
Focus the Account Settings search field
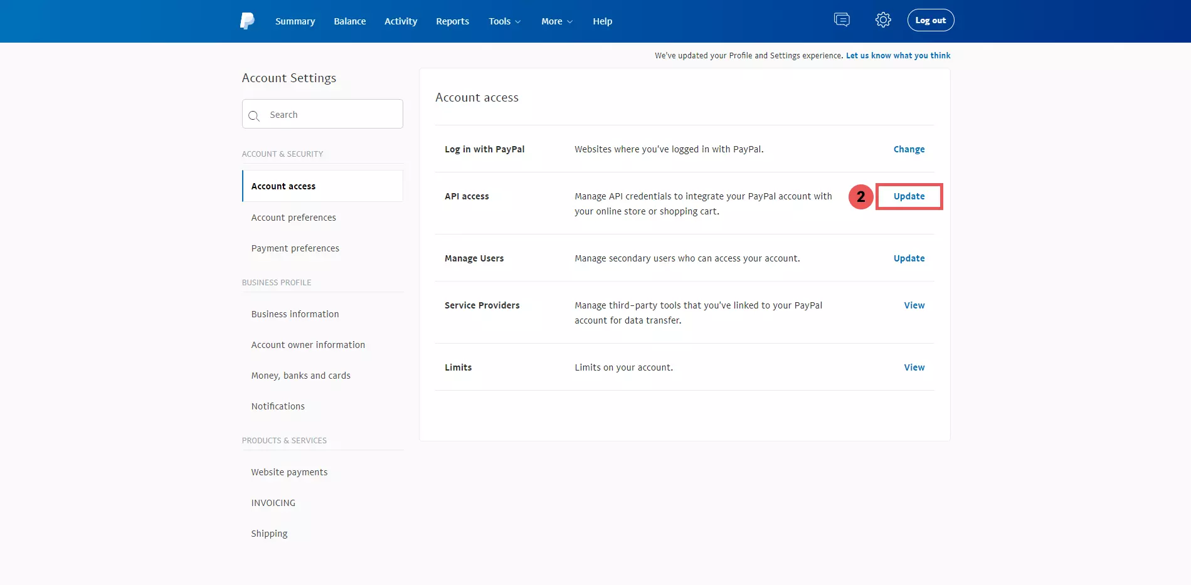click(322, 114)
